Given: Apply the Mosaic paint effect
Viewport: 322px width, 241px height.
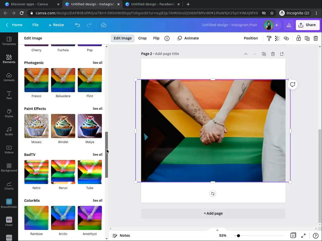Looking at the screenshot, I should point(36,126).
